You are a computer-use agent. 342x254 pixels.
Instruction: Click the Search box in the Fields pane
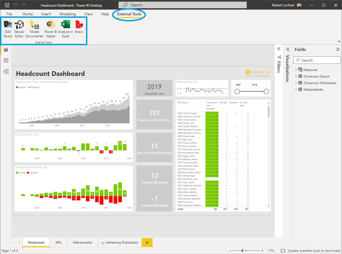click(x=317, y=60)
